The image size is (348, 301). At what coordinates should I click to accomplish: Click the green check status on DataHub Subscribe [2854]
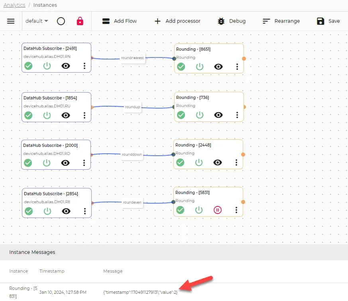[29, 211]
